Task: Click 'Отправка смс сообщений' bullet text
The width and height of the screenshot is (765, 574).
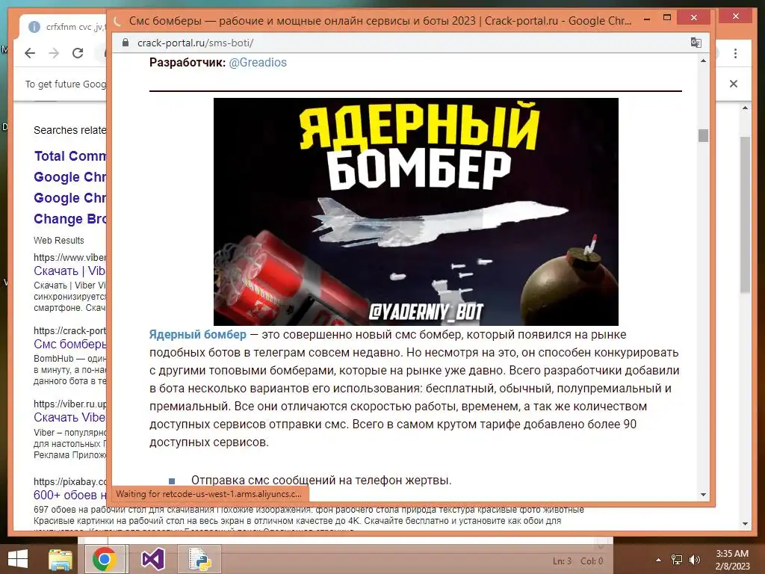Action: [x=321, y=481]
